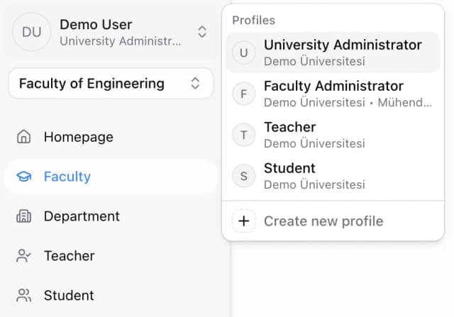Click the U avatar for University Administrator
The width and height of the screenshot is (454, 317).
click(x=244, y=52)
